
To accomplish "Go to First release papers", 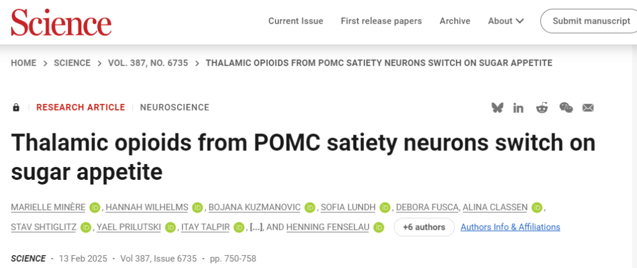I will click(381, 21).
